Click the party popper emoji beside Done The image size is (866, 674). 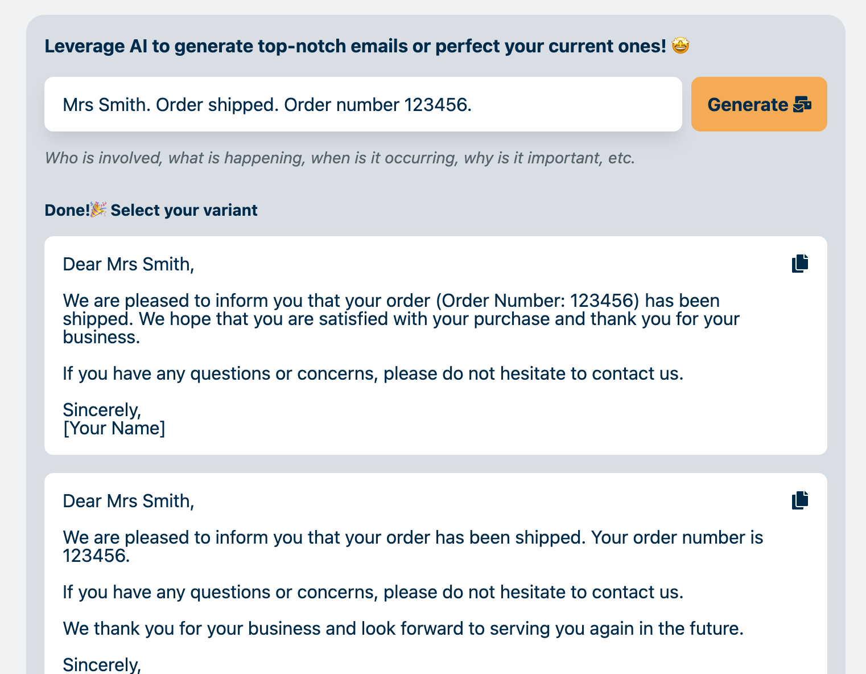tap(98, 209)
